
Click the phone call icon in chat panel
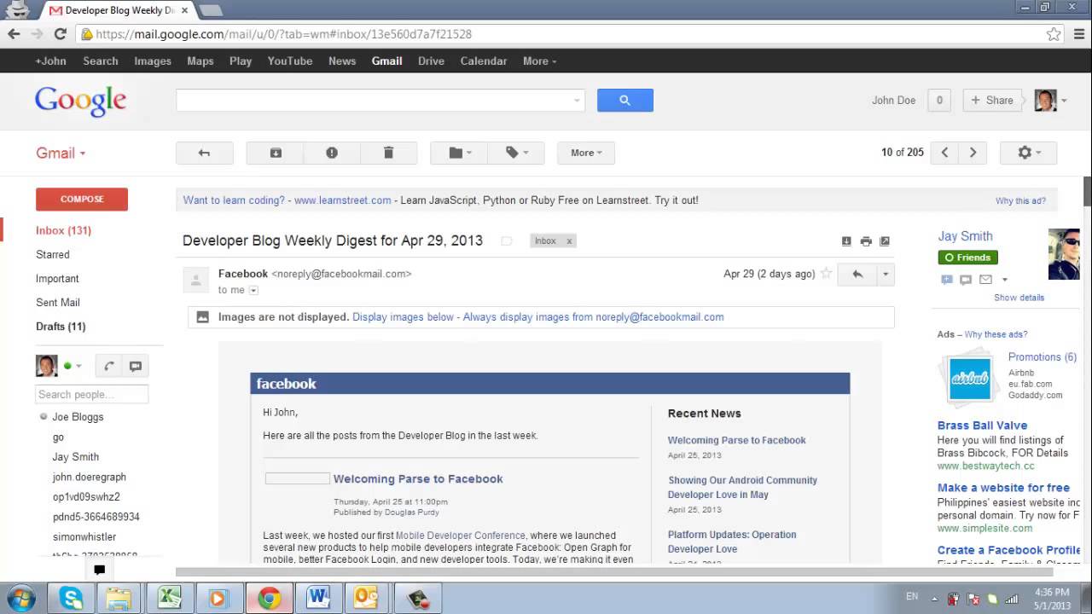(108, 366)
